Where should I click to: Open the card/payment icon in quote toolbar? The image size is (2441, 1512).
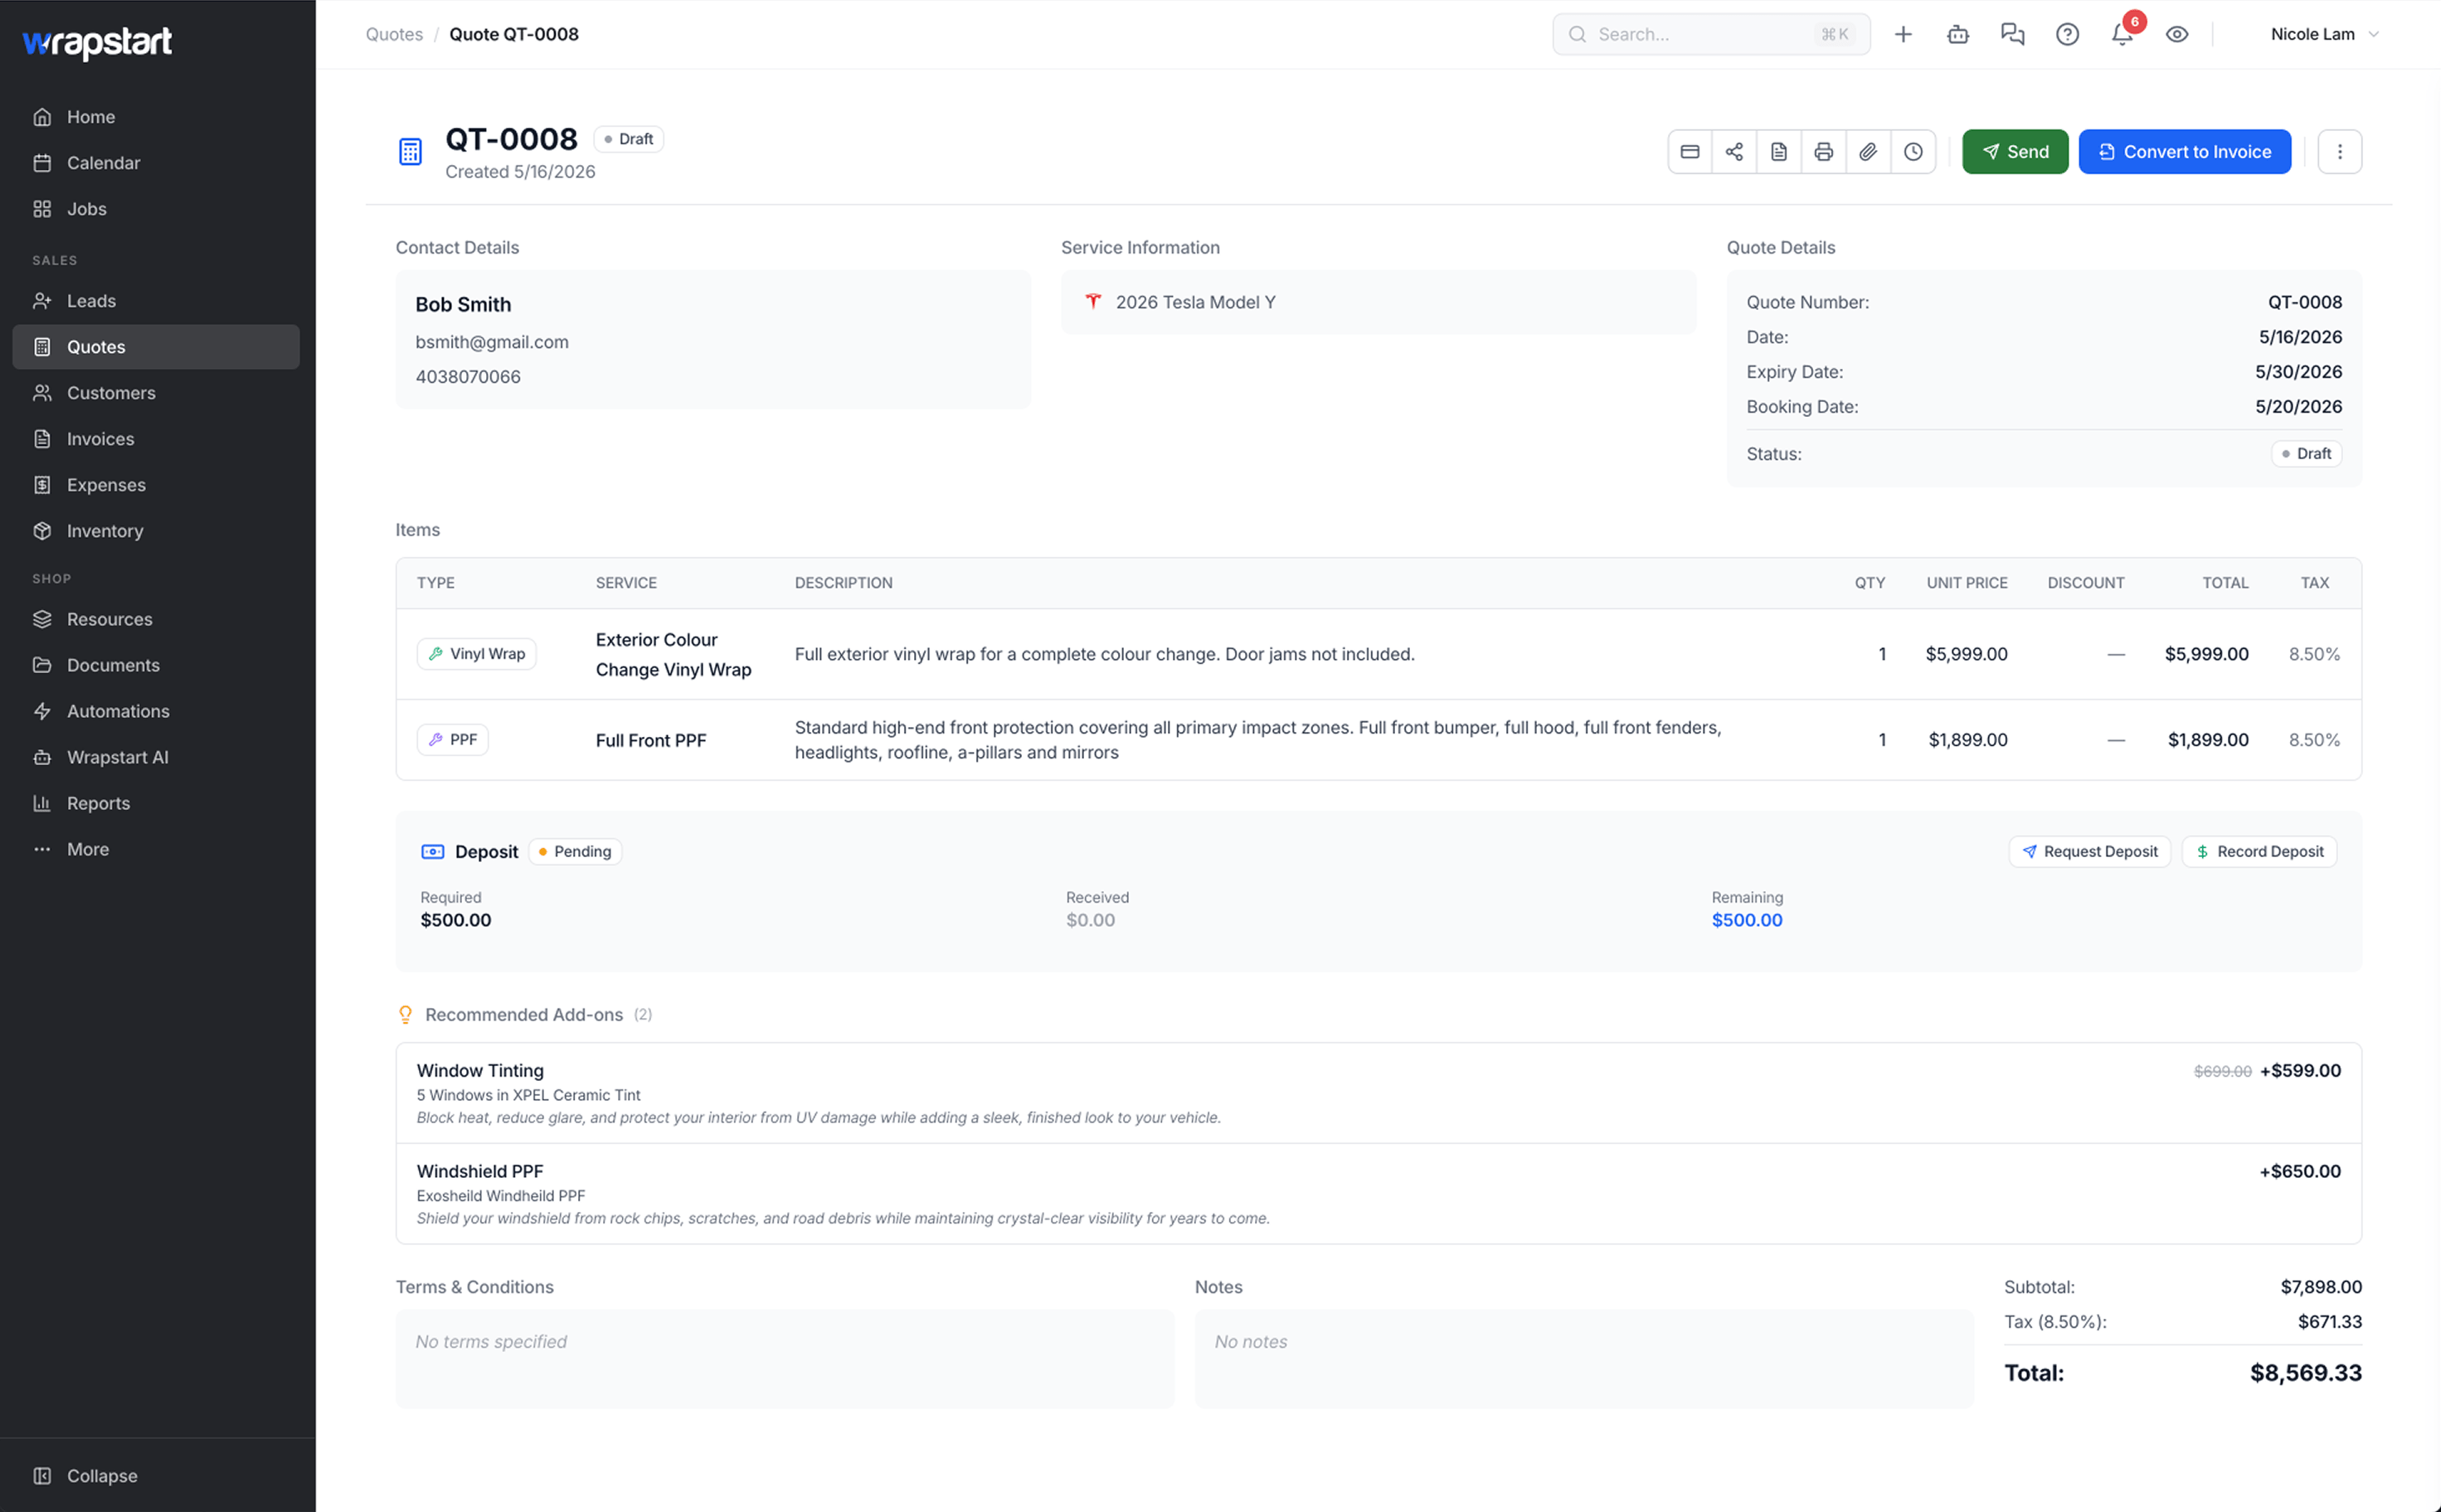click(1690, 152)
